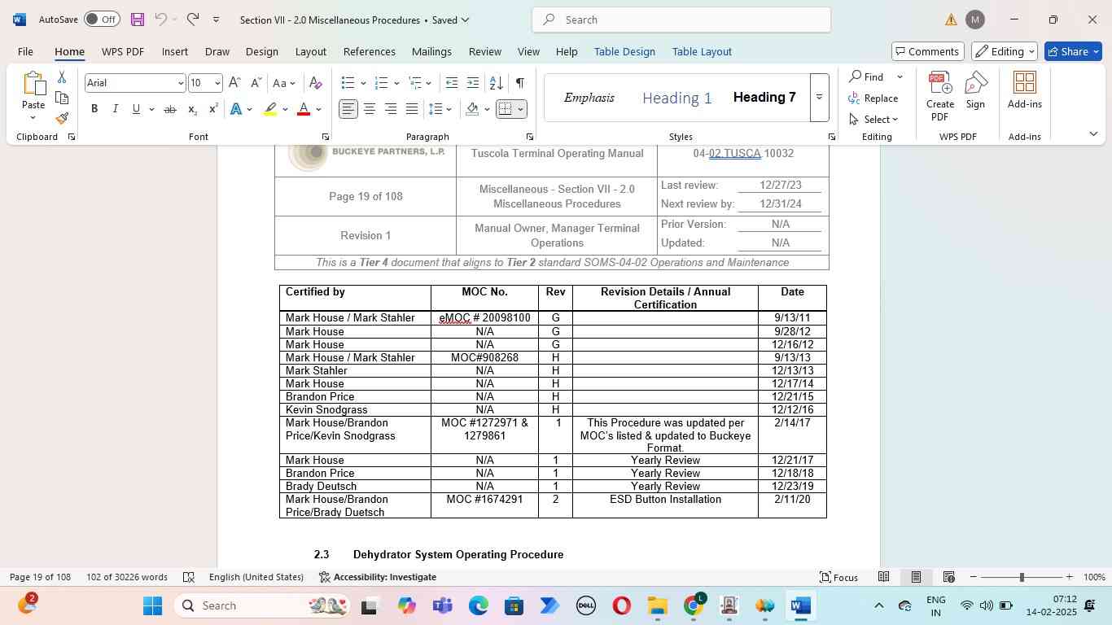Expand Change Case dropdown
Image resolution: width=1112 pixels, height=625 pixels.
click(293, 83)
